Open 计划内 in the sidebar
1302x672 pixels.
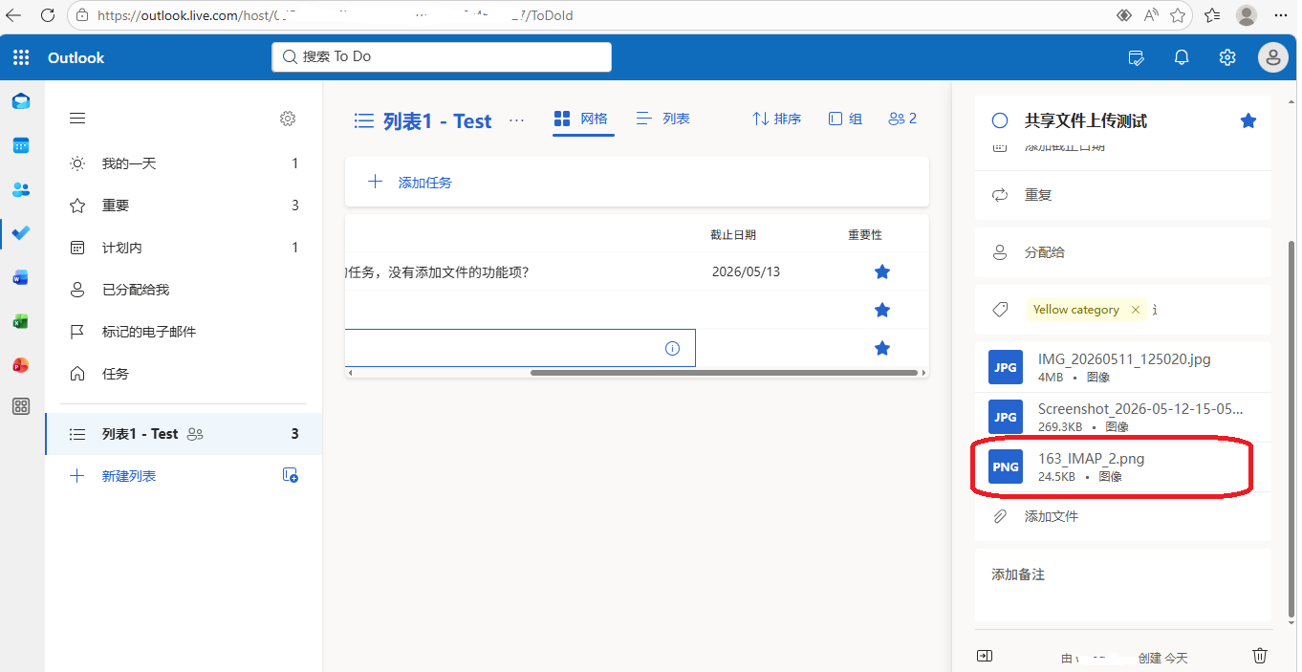pyautogui.click(x=184, y=248)
